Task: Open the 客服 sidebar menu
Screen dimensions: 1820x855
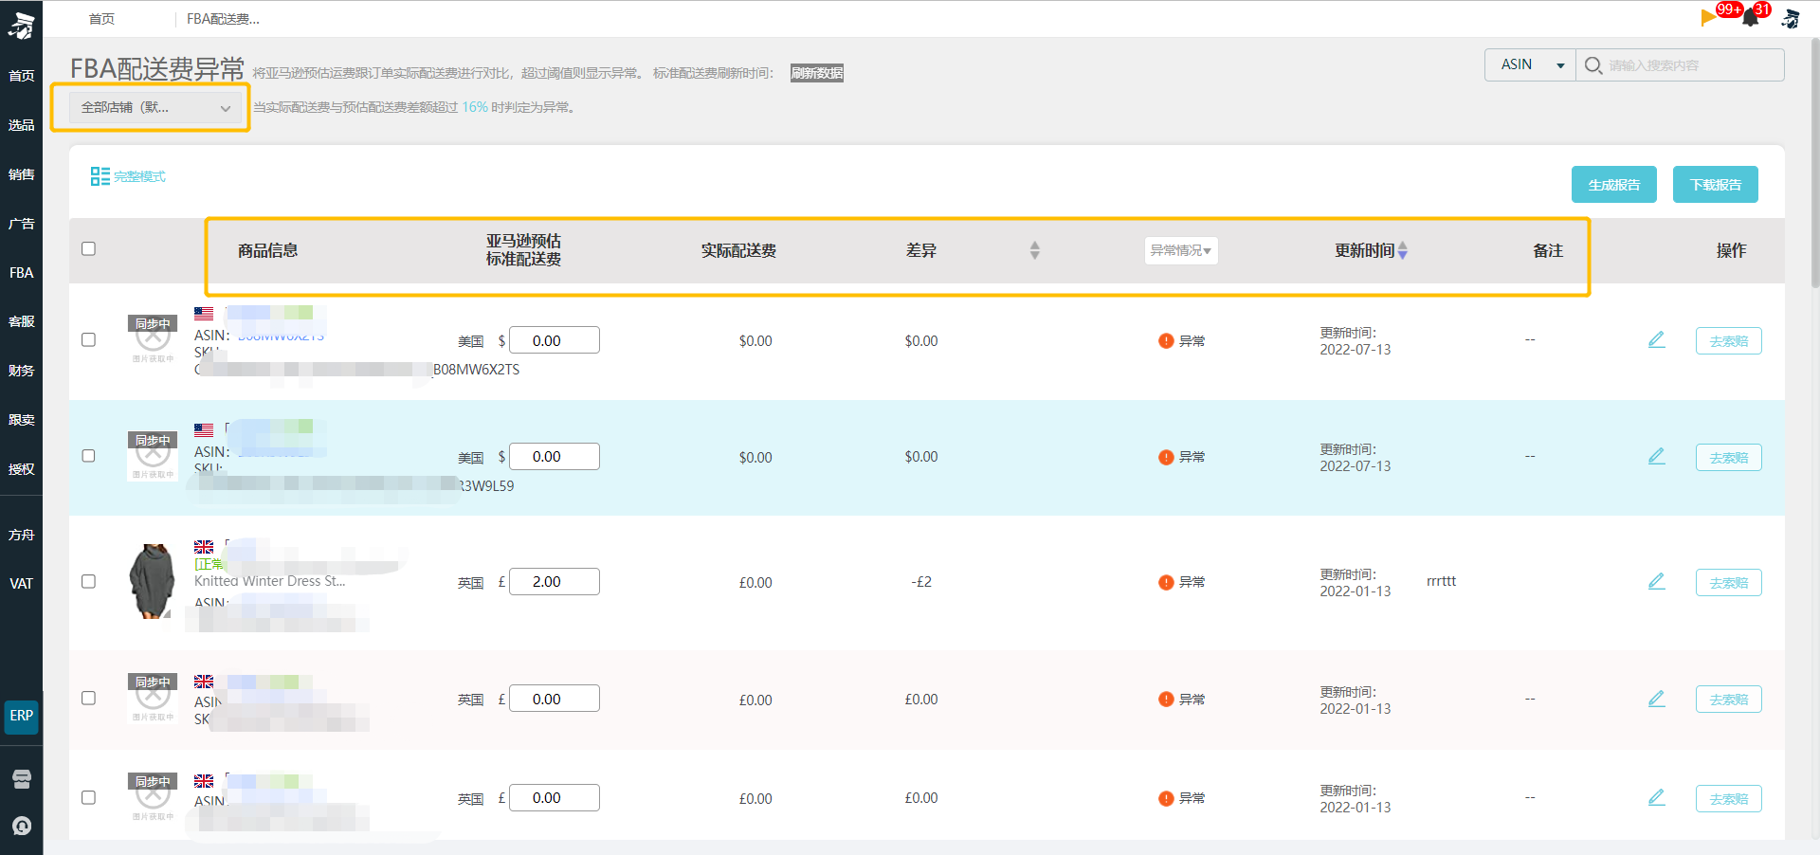Action: pyautogui.click(x=21, y=322)
